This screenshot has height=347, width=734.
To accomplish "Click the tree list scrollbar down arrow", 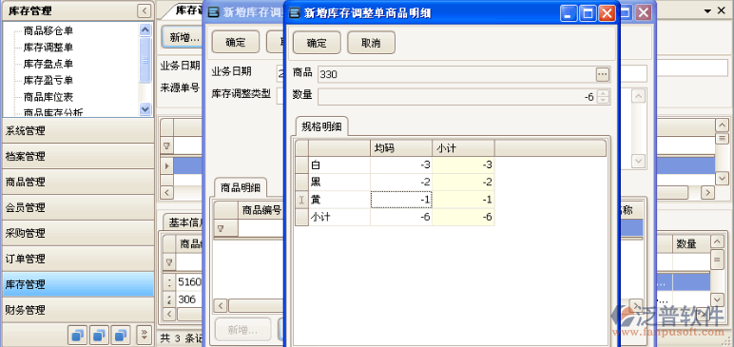I will coord(145,109).
